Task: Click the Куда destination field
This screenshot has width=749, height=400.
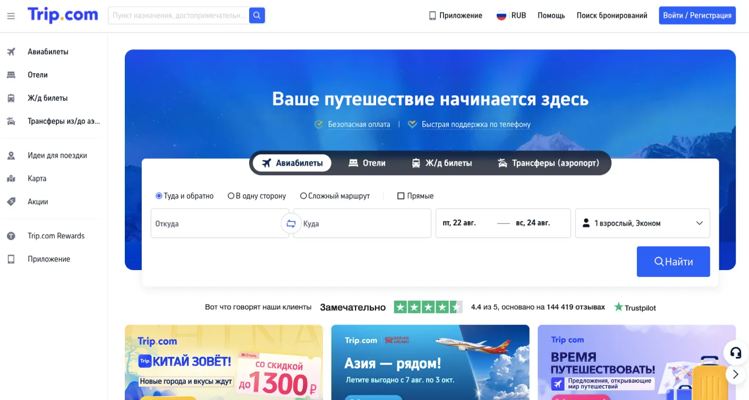Action: tap(363, 223)
